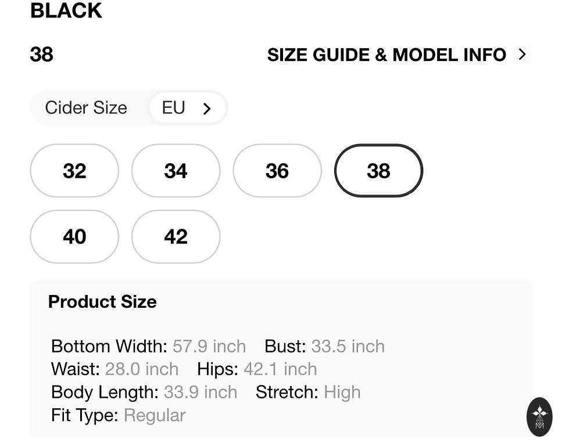Select size 40
Screen dimensions: 562x446
pyautogui.click(x=74, y=236)
